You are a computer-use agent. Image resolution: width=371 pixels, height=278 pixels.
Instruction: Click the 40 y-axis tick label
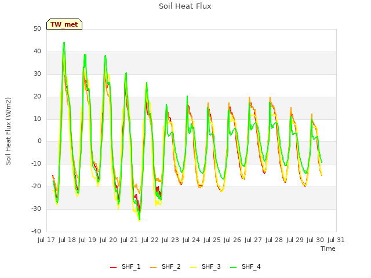(37, 52)
